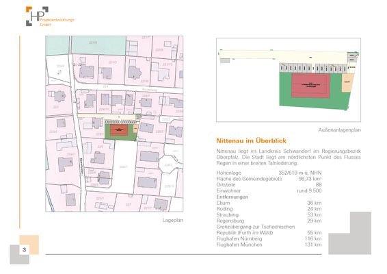Select the 'Roding' distance row label
This screenshot has width=387, height=274.
click(x=224, y=209)
